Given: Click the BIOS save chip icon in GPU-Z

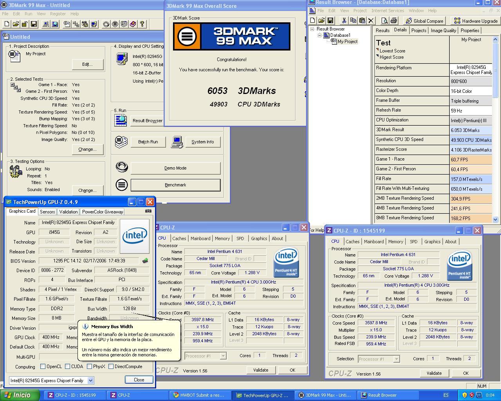Looking at the screenshot, I should (x=145, y=261).
